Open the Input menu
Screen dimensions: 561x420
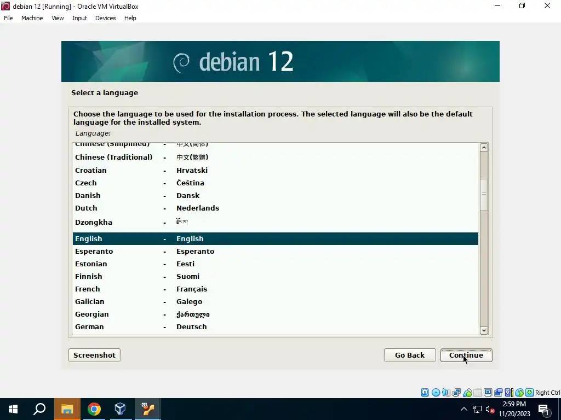coord(79,18)
